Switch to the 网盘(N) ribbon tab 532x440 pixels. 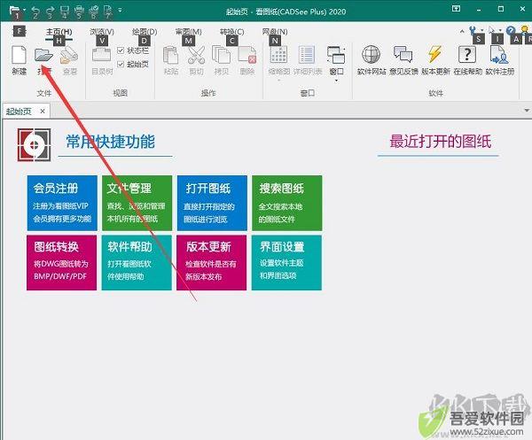point(275,32)
